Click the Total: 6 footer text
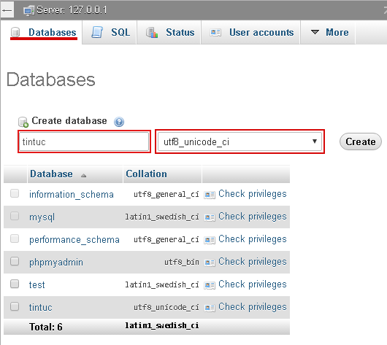 coord(46,327)
